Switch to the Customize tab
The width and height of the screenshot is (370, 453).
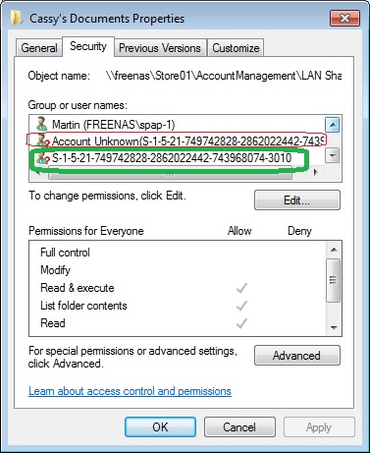(x=236, y=48)
